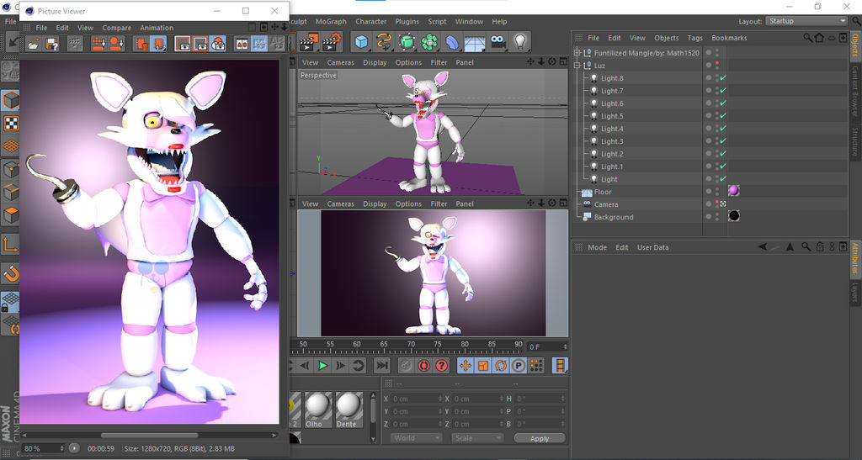Open the World coordinate system dropdown

pyautogui.click(x=416, y=438)
